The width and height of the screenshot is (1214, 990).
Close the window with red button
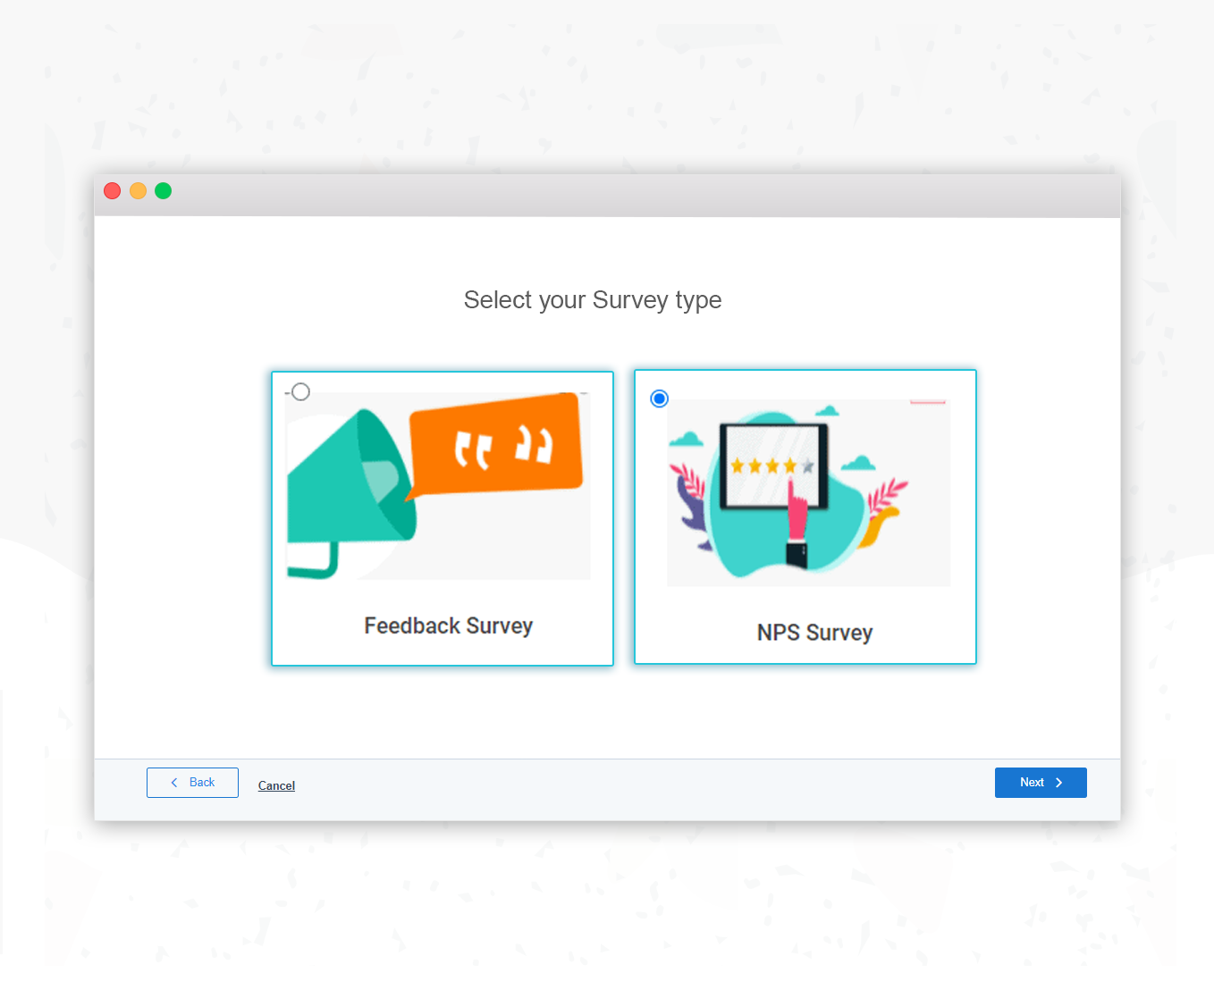(x=113, y=190)
